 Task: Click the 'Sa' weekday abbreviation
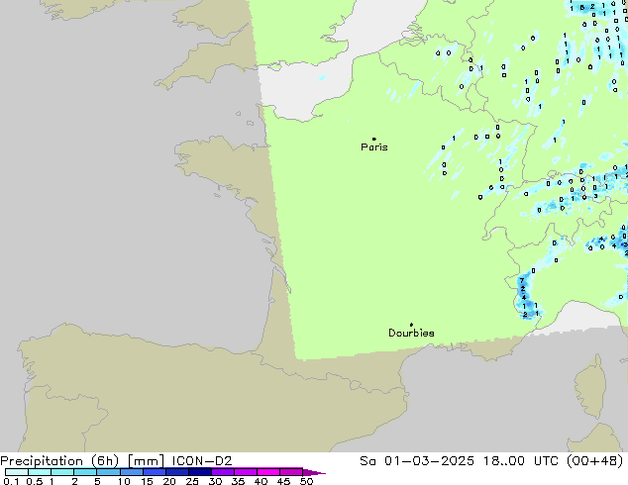(x=367, y=461)
